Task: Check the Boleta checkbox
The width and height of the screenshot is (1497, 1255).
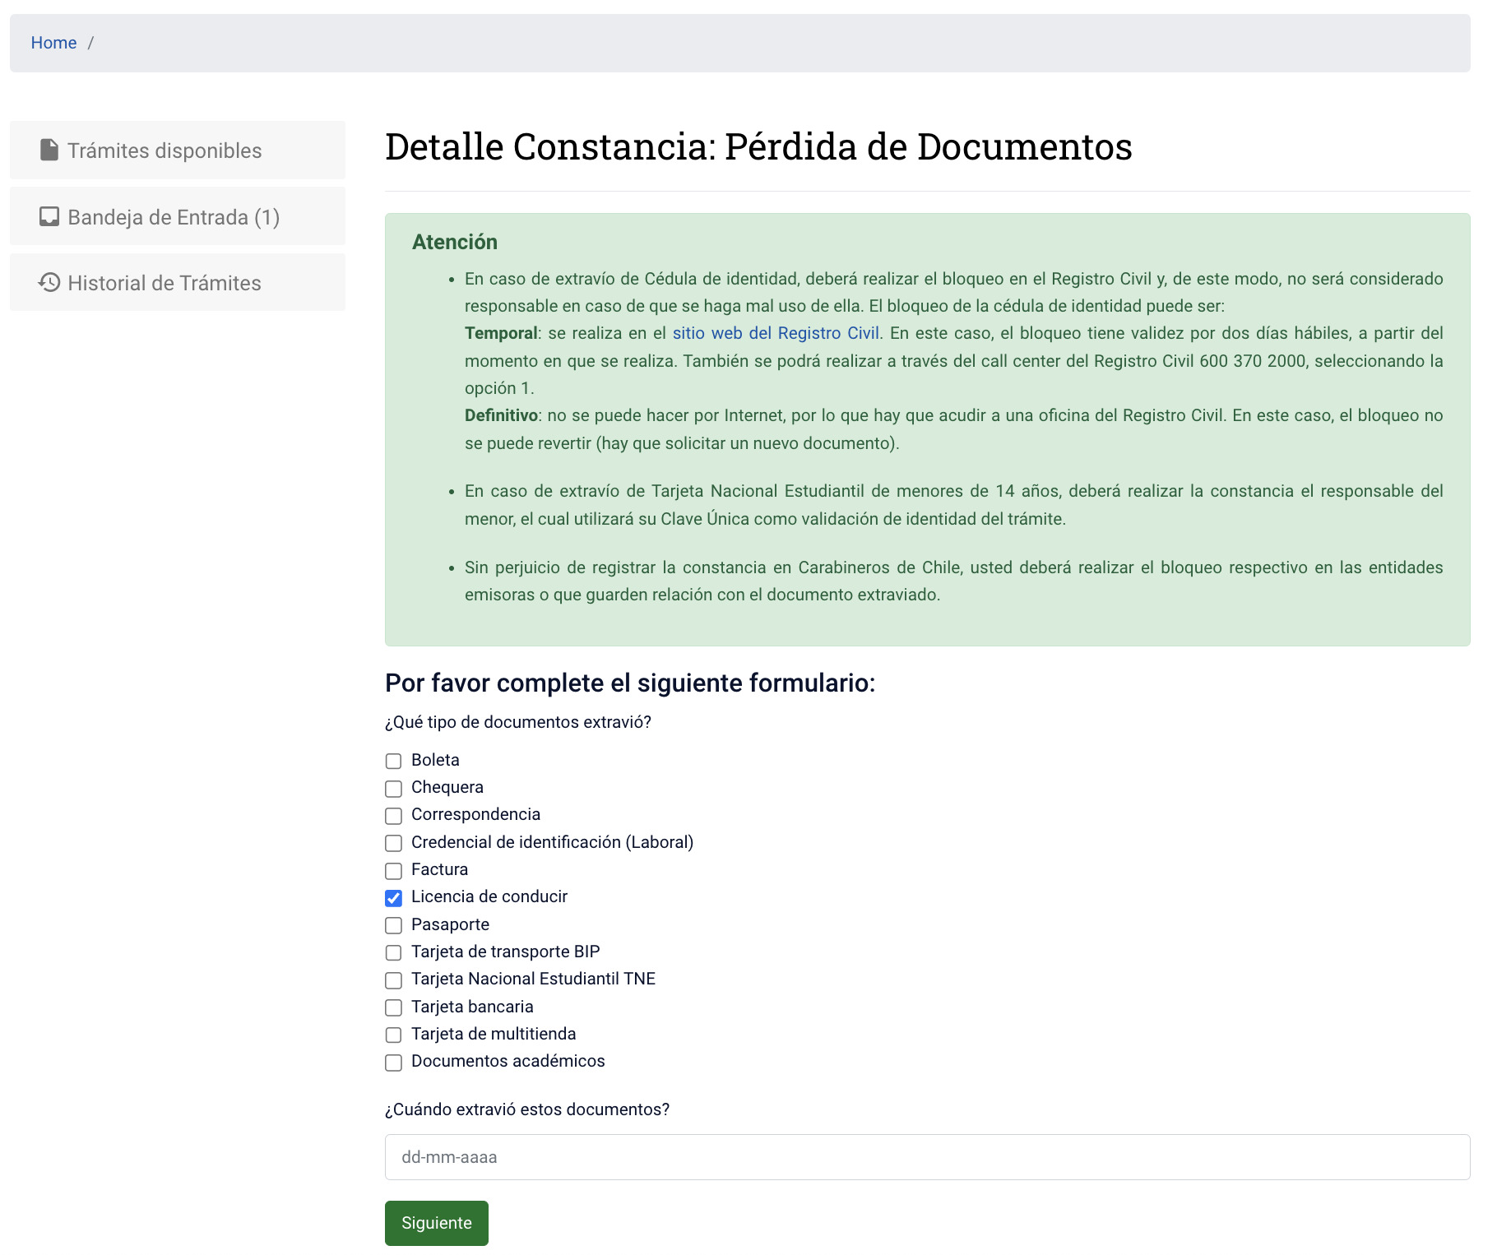Action: point(392,762)
